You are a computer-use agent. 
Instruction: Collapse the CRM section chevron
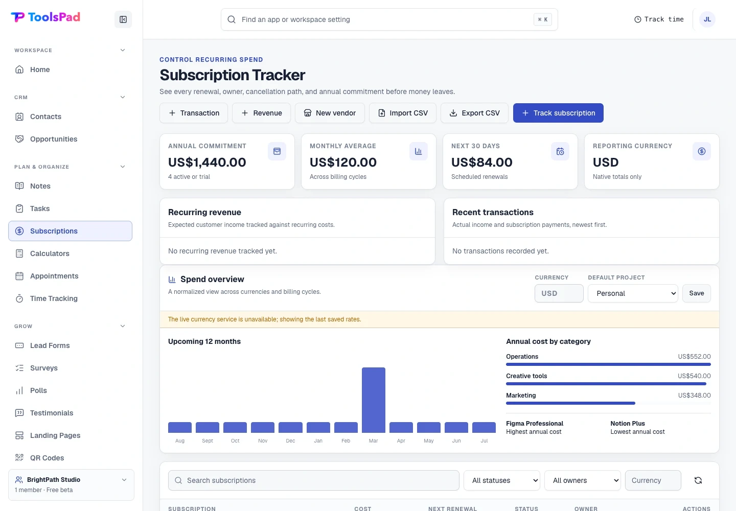(123, 97)
